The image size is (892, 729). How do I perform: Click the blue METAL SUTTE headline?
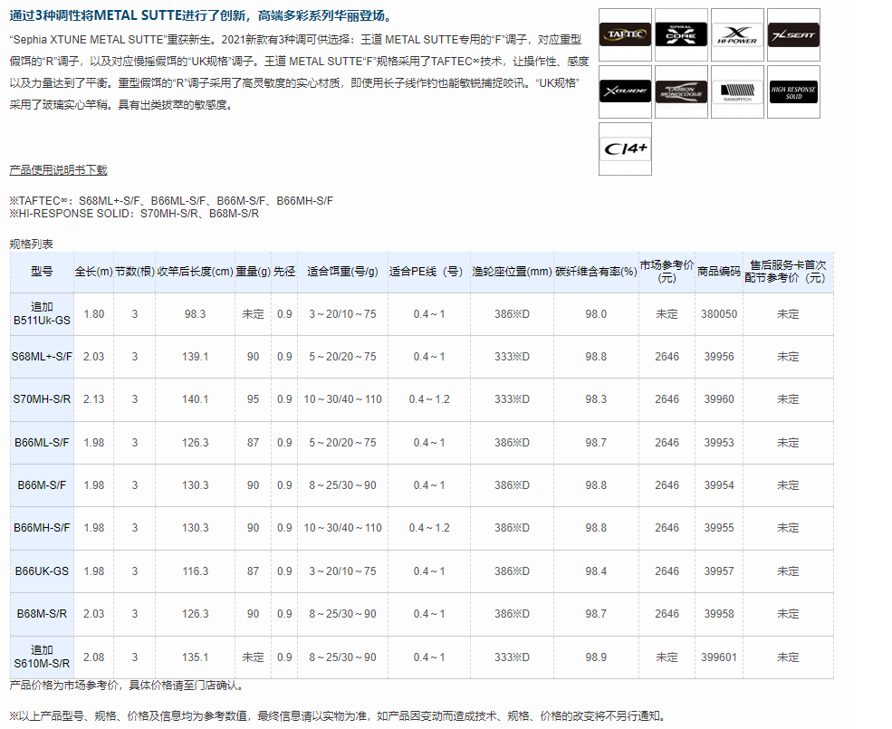[x=201, y=16]
